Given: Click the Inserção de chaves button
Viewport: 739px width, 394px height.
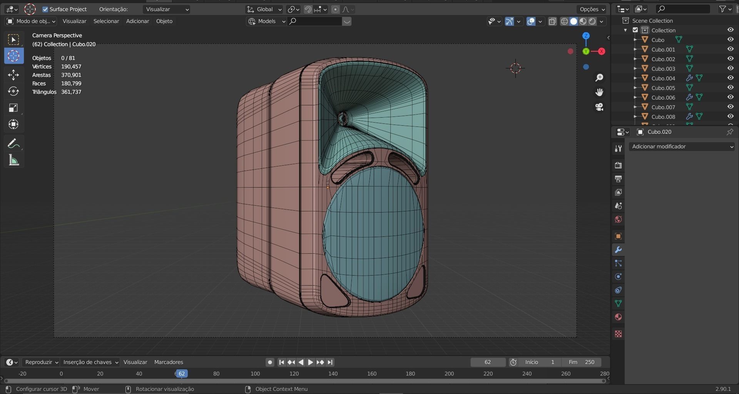Looking at the screenshot, I should (90, 362).
